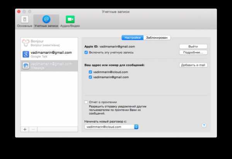Open the Основные preferences pane
This screenshot has width=232, height=159.
[25, 22]
